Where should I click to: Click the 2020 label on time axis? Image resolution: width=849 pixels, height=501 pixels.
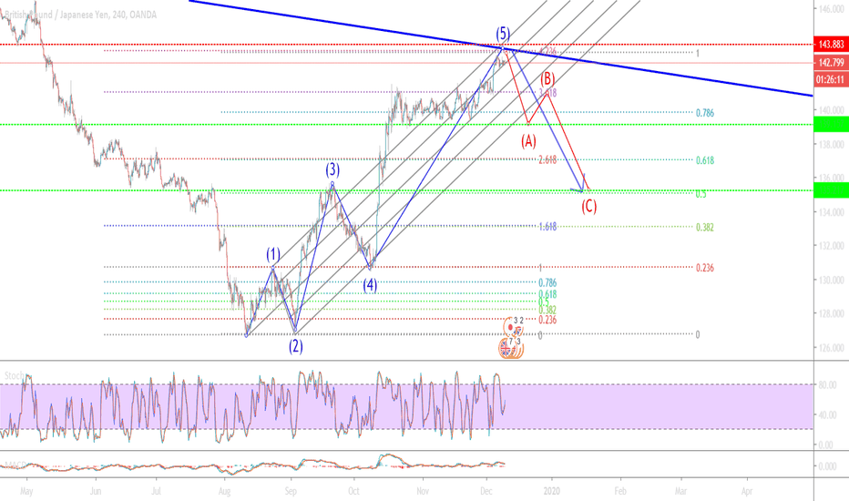[x=552, y=489]
